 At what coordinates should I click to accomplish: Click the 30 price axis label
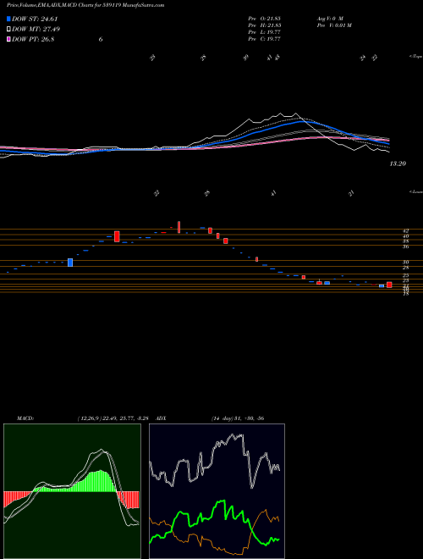406,262
